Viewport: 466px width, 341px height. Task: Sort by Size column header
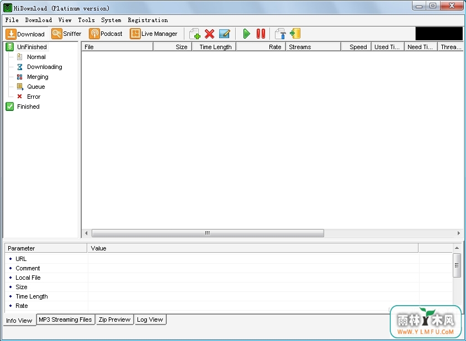coord(173,47)
